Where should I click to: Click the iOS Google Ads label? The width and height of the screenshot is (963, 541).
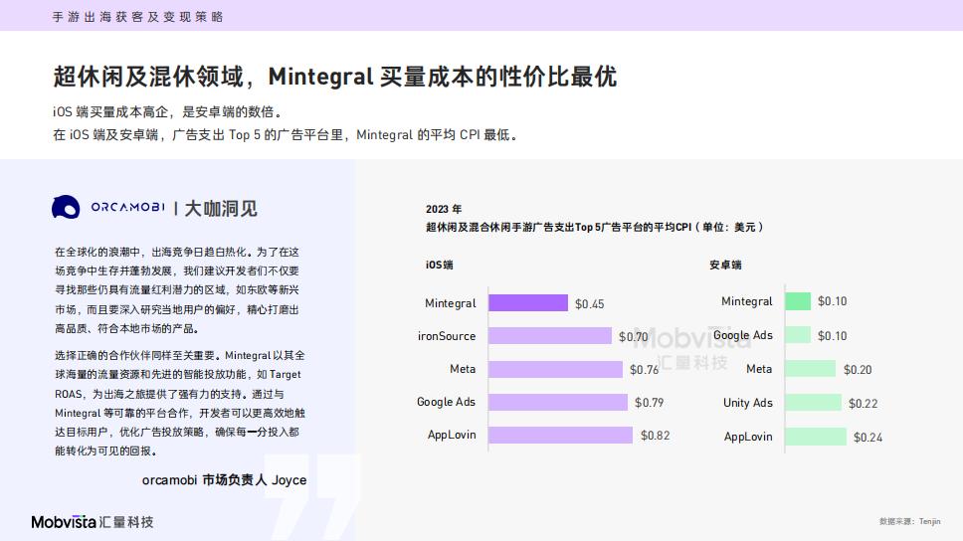tap(446, 402)
